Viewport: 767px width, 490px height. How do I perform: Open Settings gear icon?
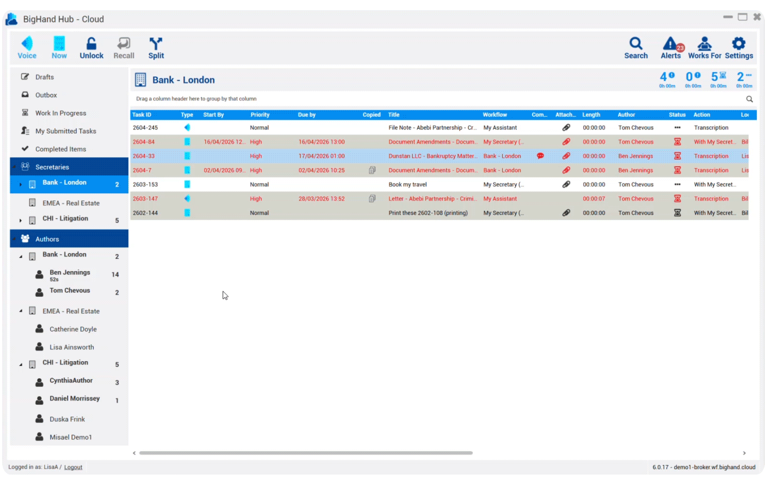pos(739,43)
